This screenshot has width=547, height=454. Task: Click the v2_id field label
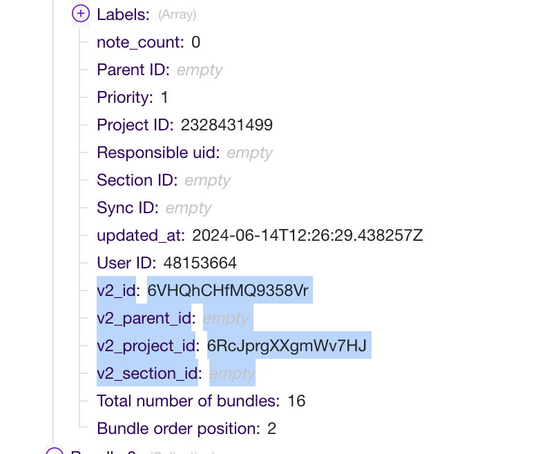click(119, 290)
